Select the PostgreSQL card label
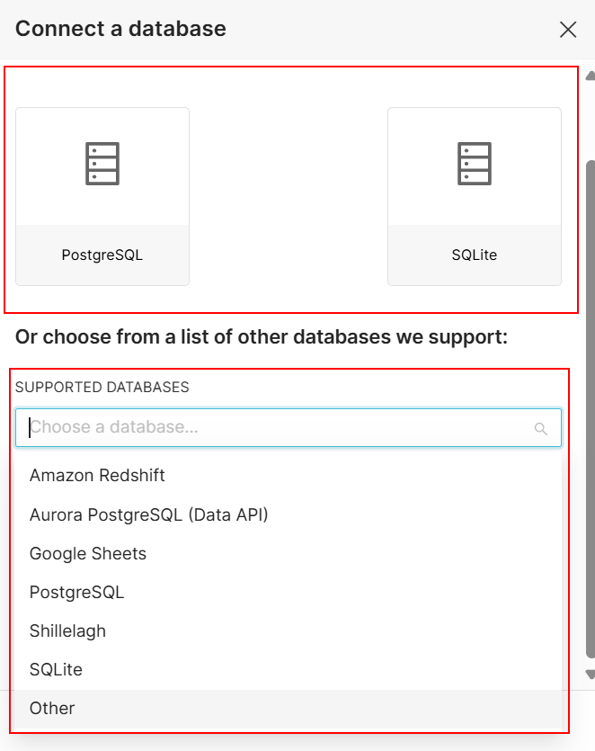 [102, 255]
